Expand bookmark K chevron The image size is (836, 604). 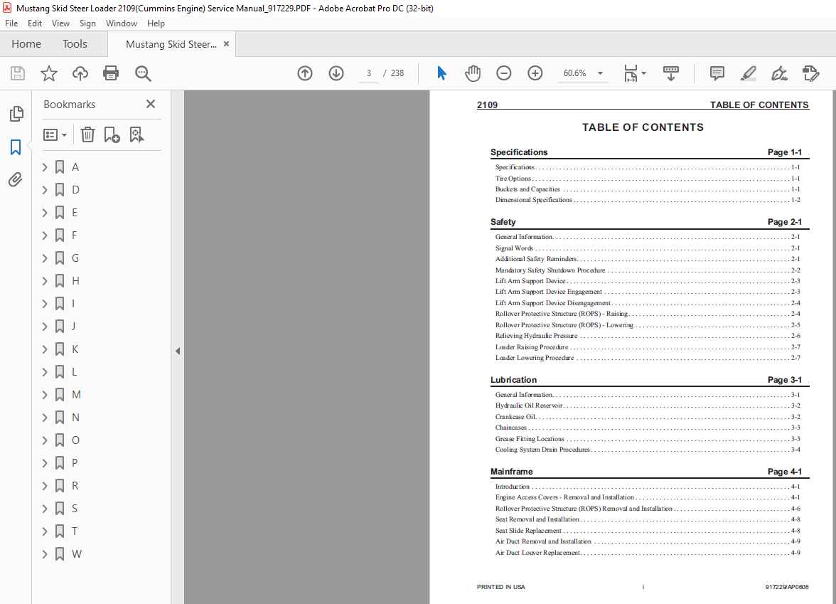click(x=45, y=349)
